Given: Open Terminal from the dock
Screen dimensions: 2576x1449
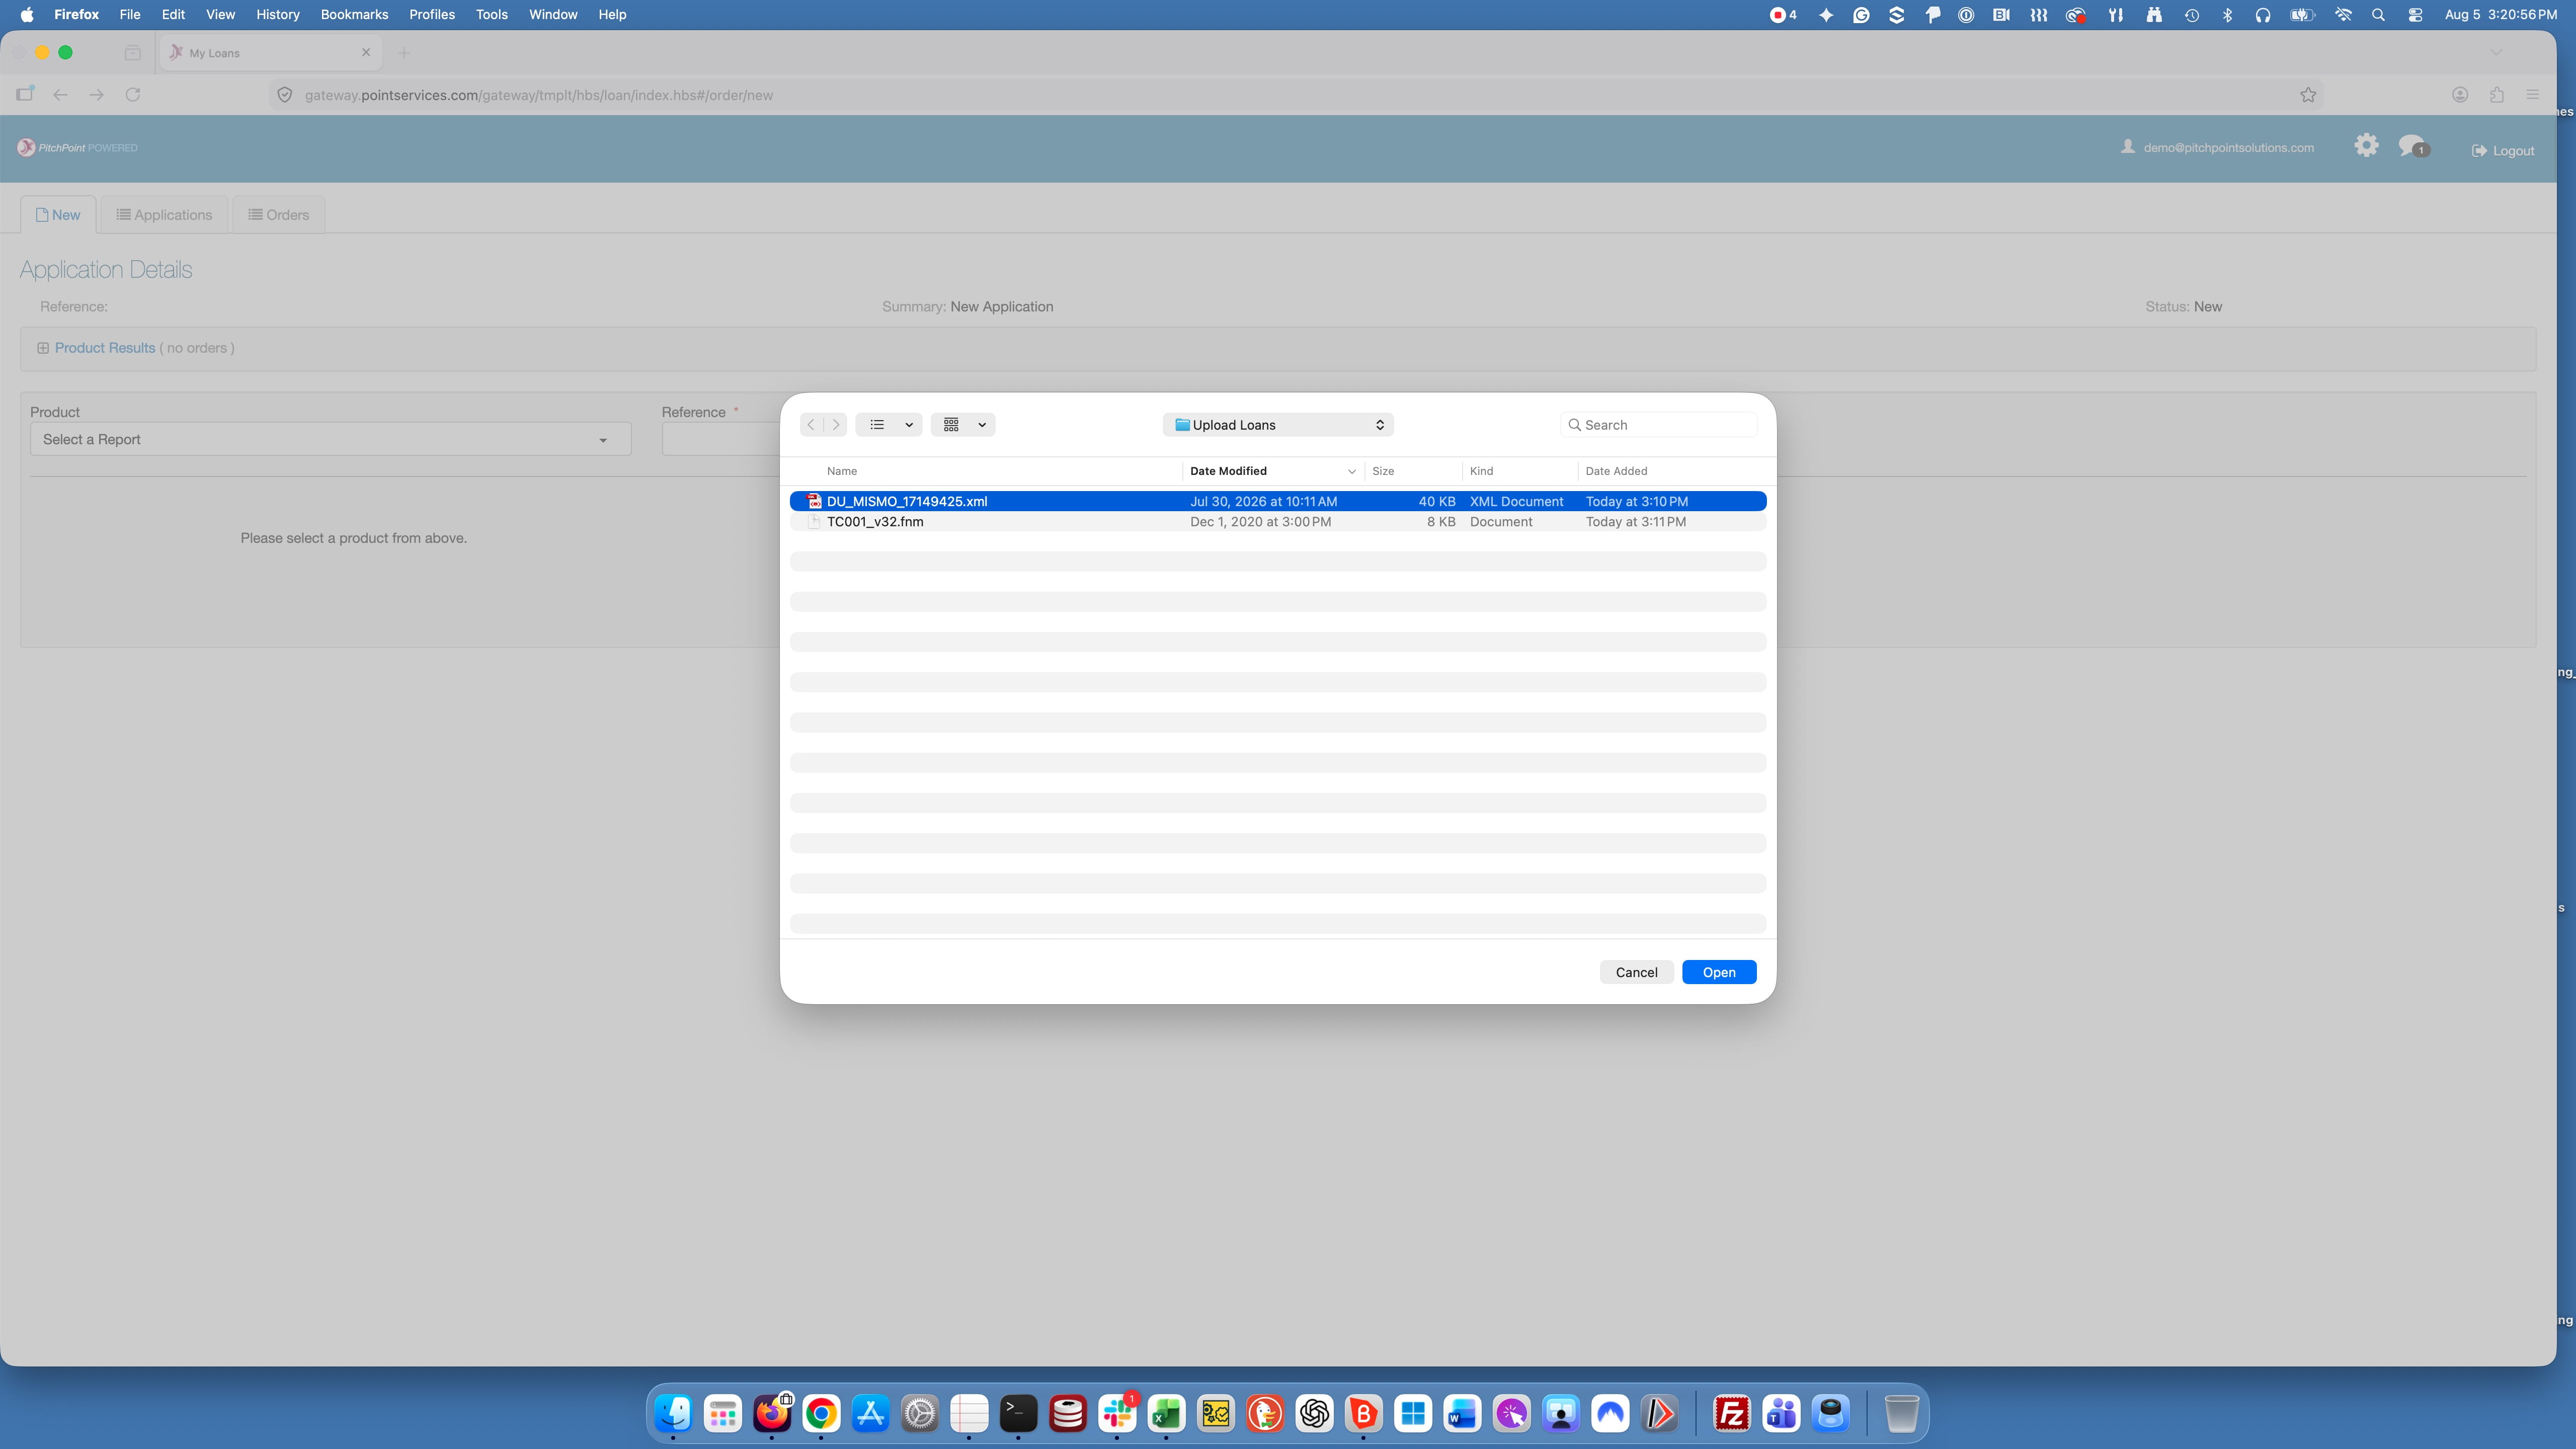Looking at the screenshot, I should pos(1018,1414).
